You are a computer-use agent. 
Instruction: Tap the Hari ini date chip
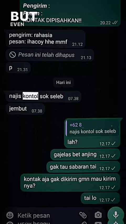[x=63, y=82]
